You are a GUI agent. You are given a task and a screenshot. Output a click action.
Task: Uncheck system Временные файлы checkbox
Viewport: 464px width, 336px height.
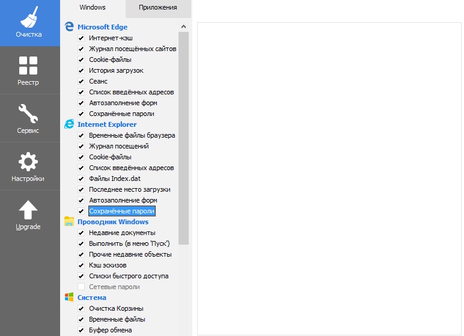click(81, 319)
